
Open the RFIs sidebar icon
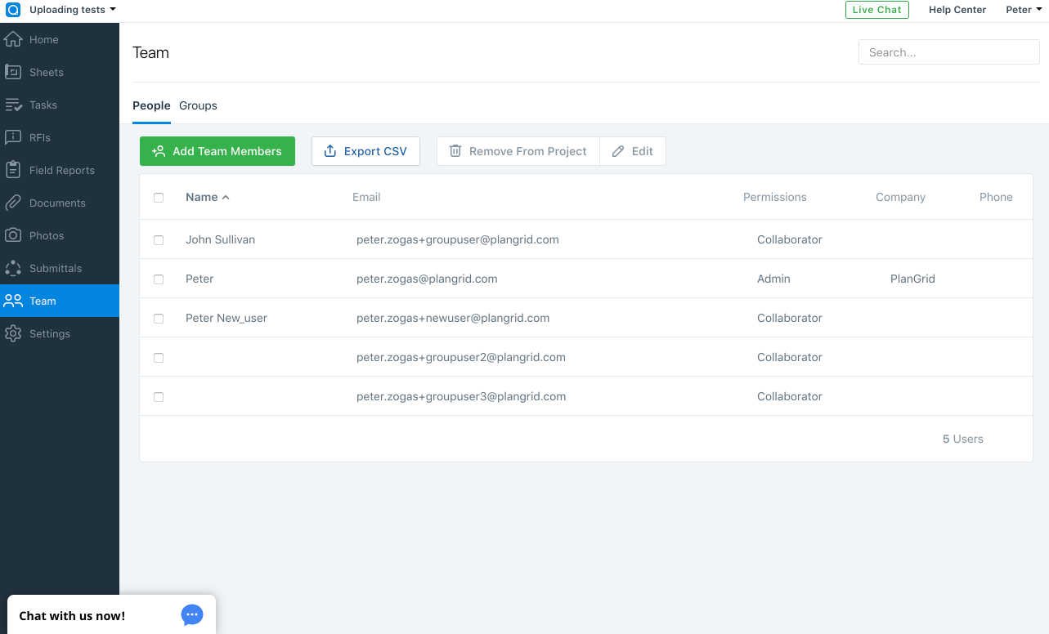[x=13, y=137]
